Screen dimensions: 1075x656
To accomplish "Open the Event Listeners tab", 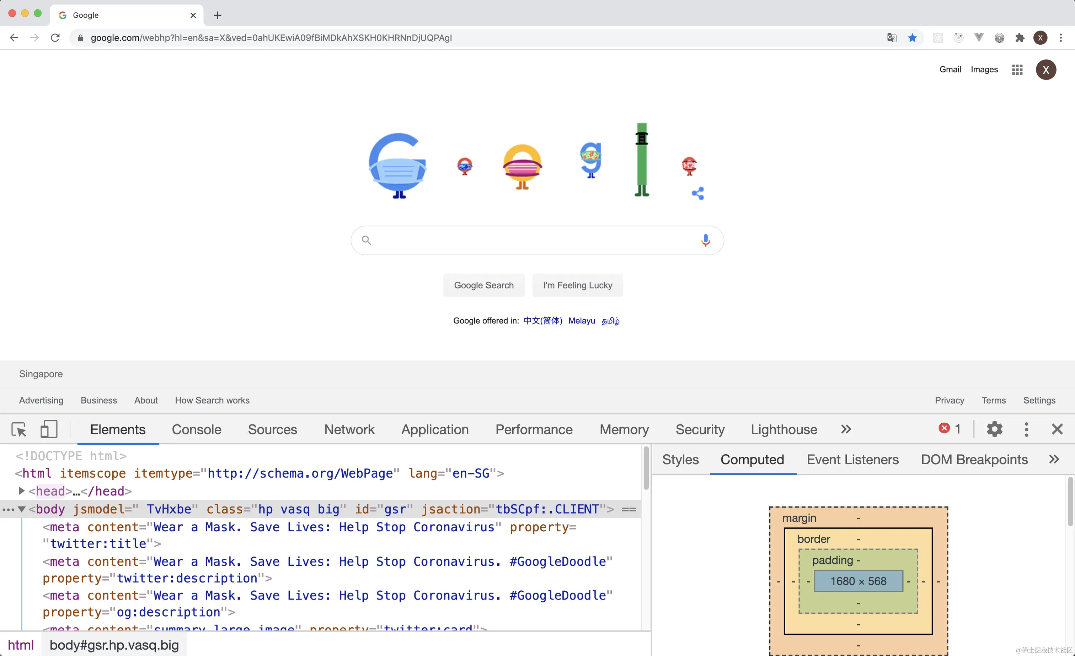I will pyautogui.click(x=852, y=459).
